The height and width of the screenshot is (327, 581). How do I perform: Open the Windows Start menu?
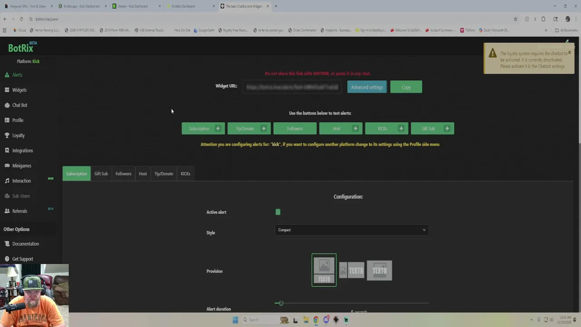click(x=235, y=320)
